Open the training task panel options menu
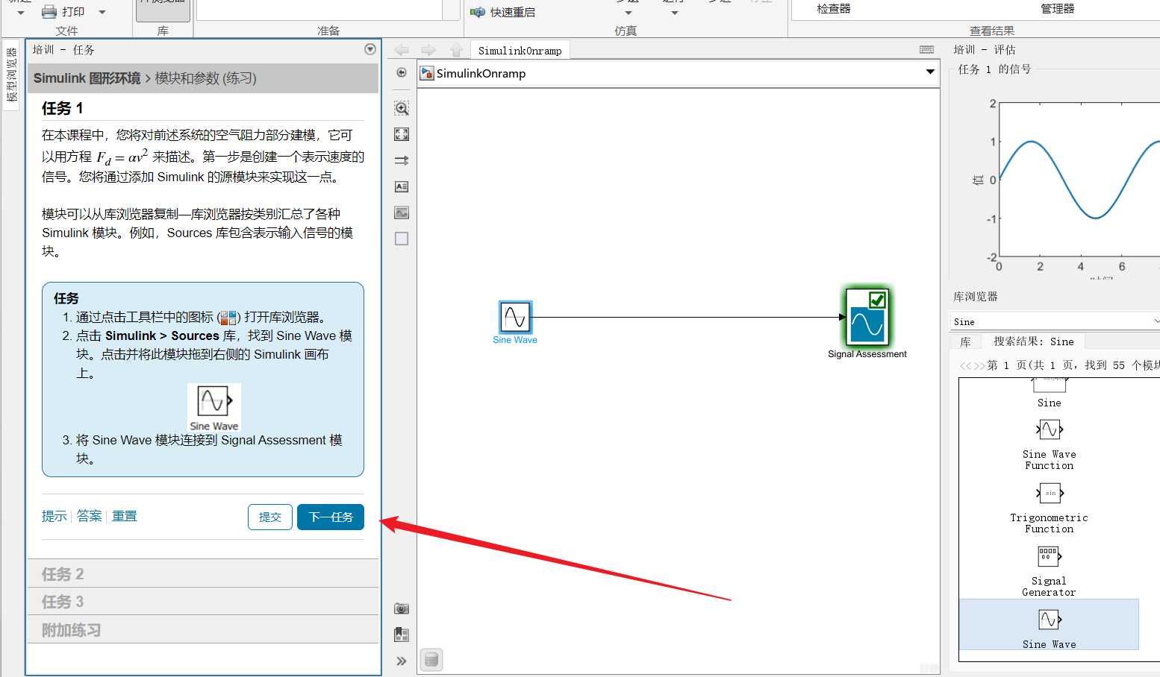 point(369,49)
